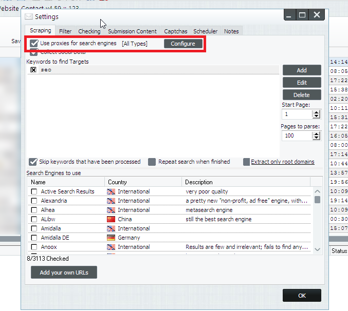This screenshot has width=348, height=311.
Task: Click Status column in main window
Action: tap(339, 251)
